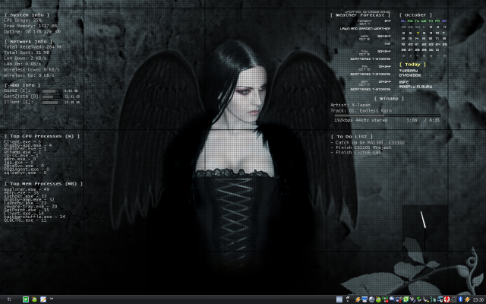486x304 pixels.
Task: Click the green people tray icon
Action: [x=385, y=299]
